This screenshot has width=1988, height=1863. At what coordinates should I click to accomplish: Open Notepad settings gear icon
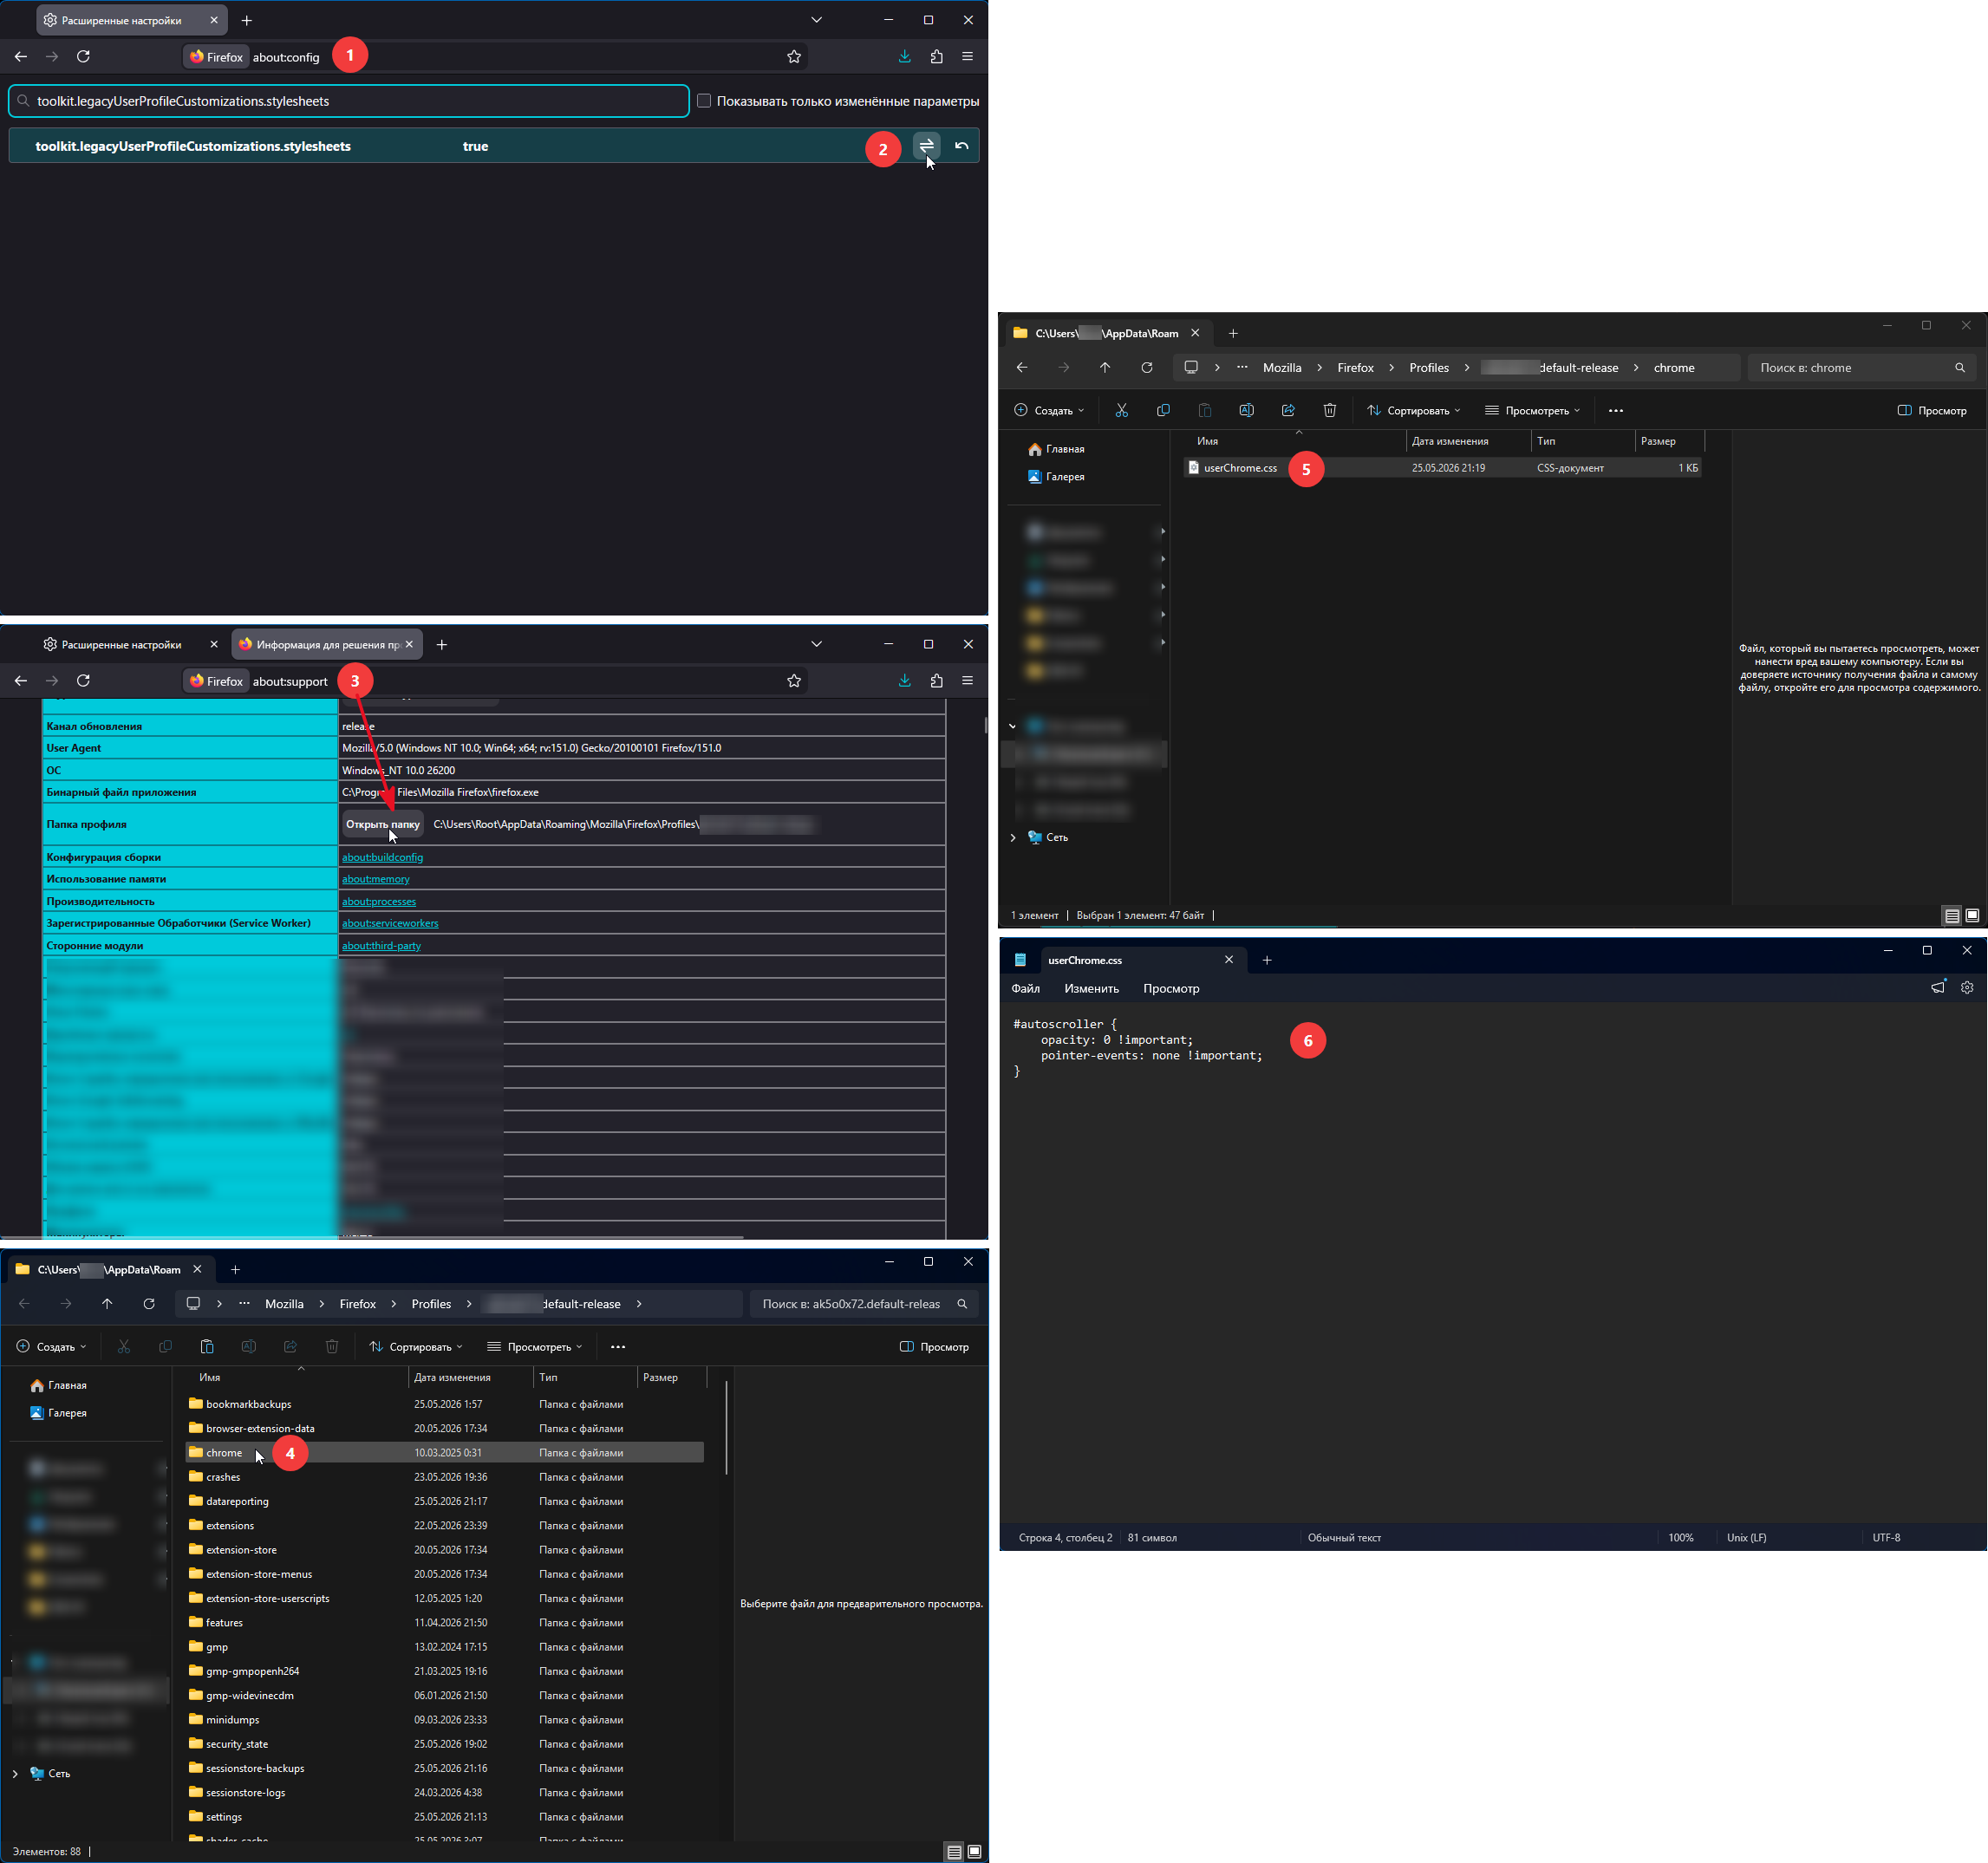point(1967,988)
